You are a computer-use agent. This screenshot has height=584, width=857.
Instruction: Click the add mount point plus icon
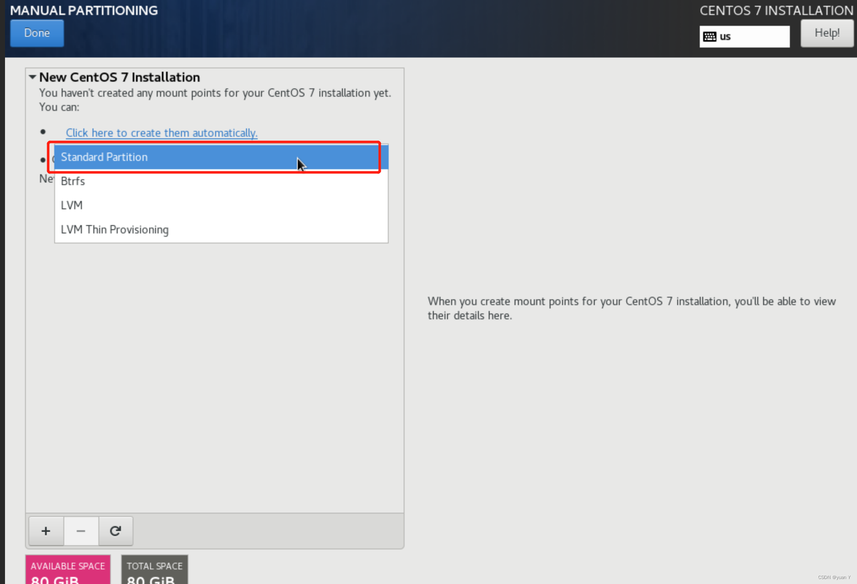(45, 531)
